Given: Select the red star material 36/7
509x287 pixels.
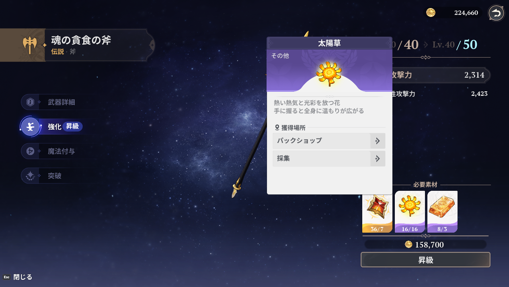Looking at the screenshot, I should [377, 212].
